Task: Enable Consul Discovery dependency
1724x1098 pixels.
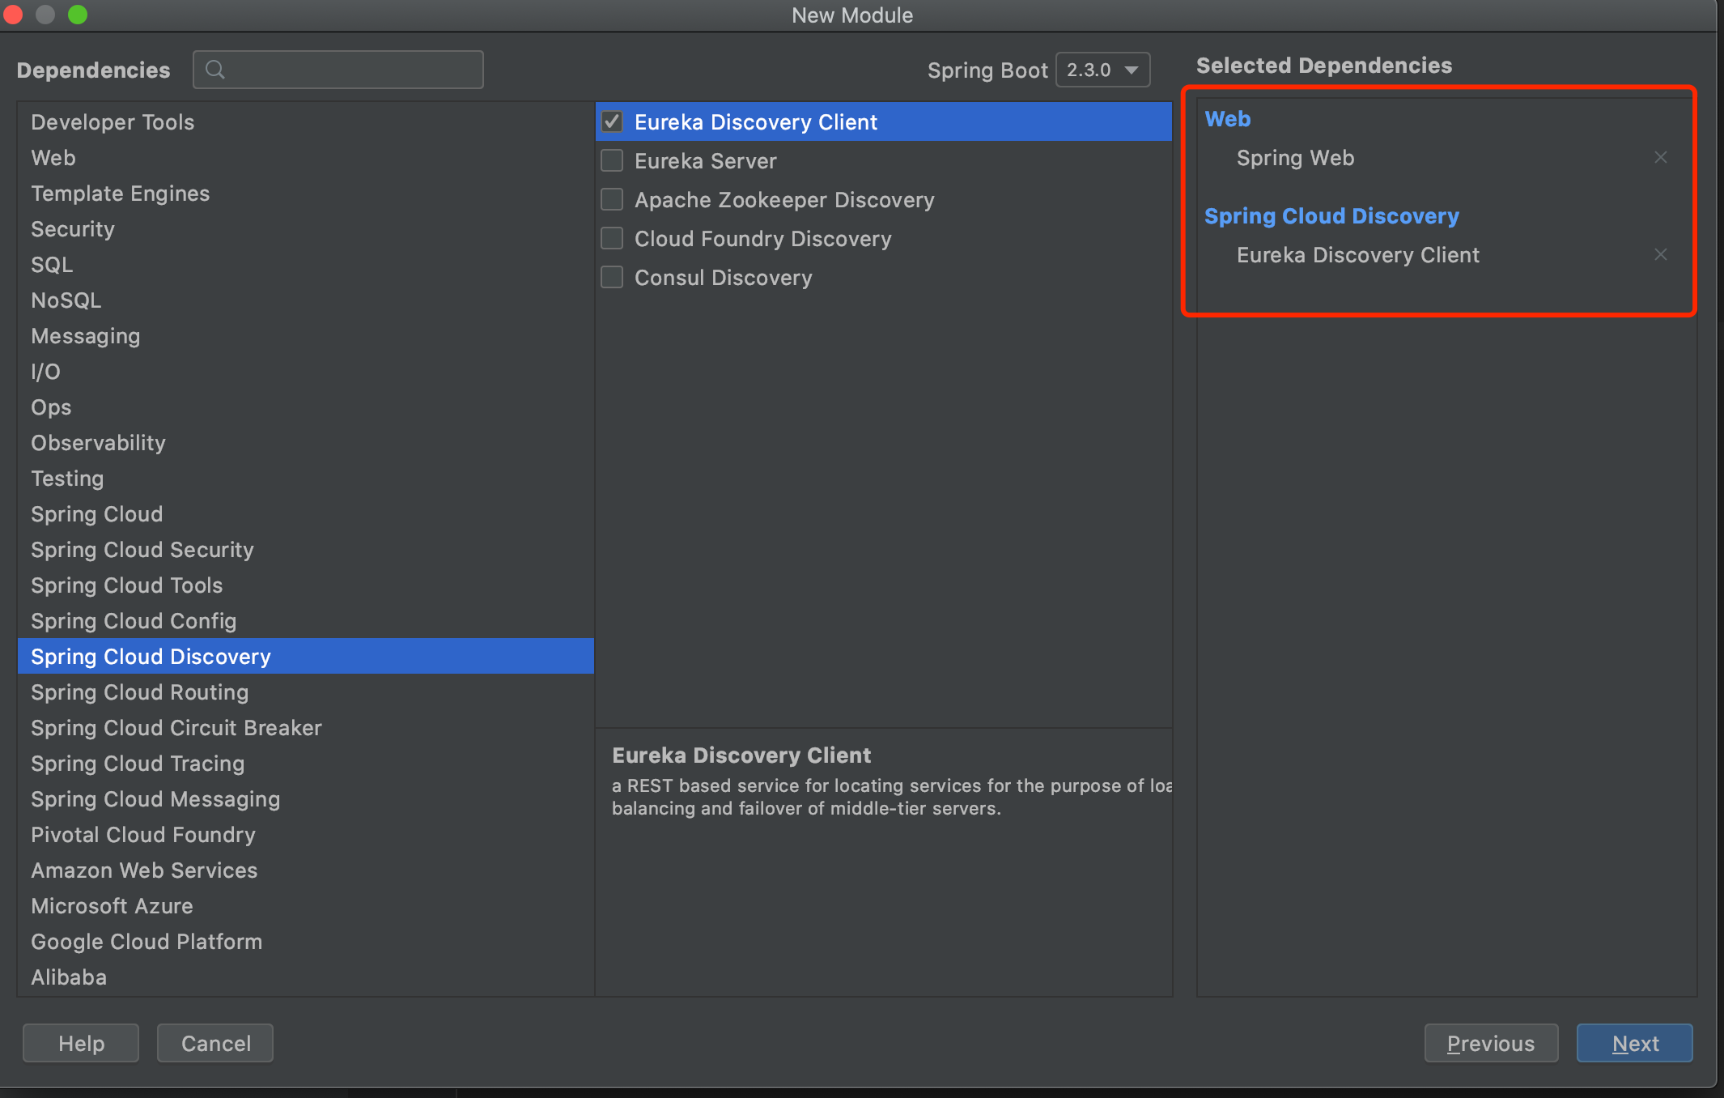Action: pyautogui.click(x=612, y=277)
